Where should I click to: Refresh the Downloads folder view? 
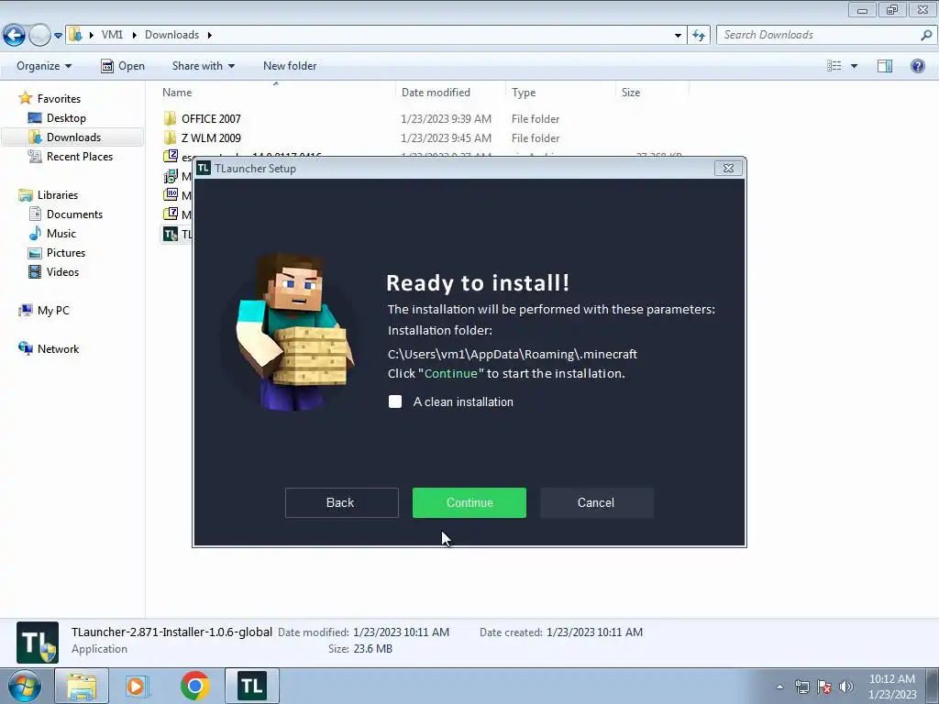(x=698, y=36)
